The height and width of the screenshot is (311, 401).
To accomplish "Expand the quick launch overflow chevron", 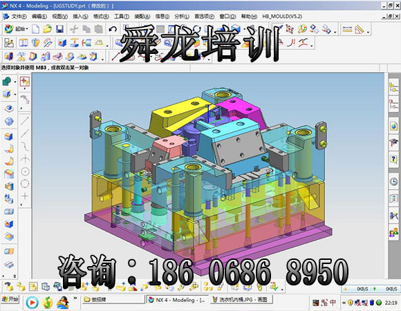I will click(x=75, y=298).
